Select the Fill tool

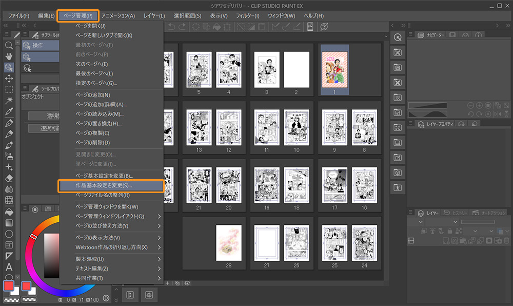point(8,211)
